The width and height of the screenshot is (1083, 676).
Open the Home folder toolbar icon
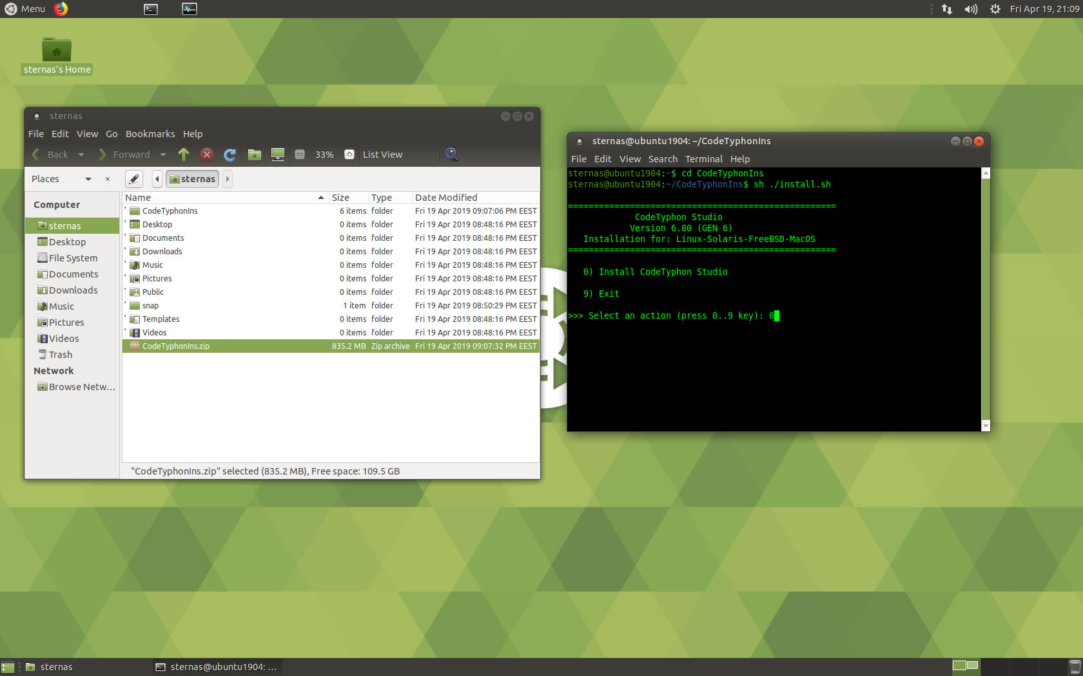pos(255,155)
